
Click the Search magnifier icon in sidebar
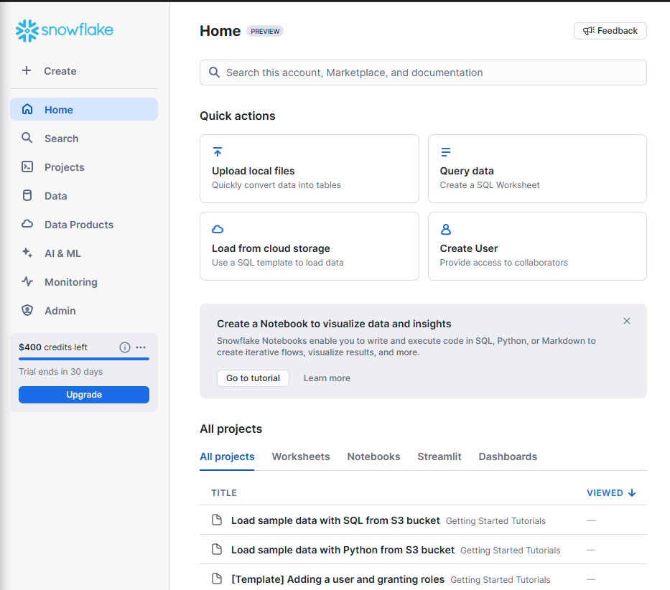[27, 138]
